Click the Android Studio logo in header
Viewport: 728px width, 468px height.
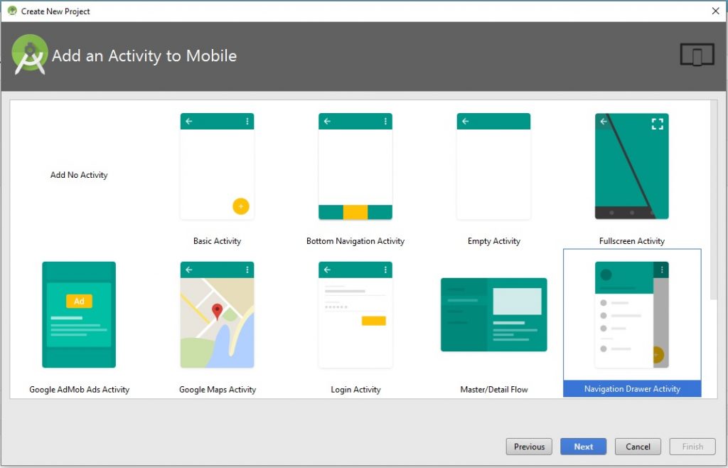point(30,55)
